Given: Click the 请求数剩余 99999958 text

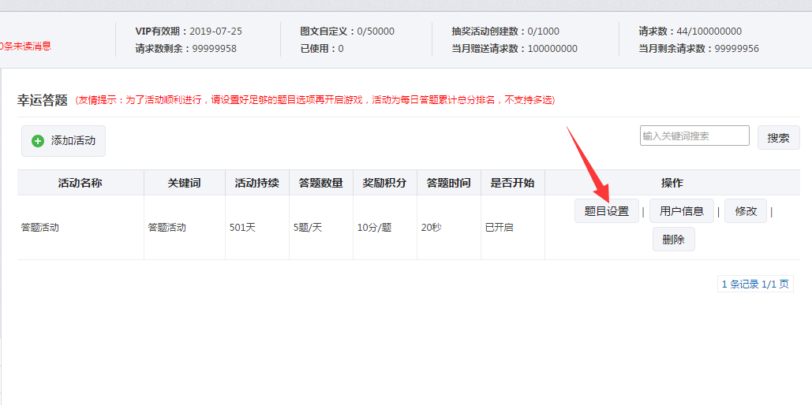Looking at the screenshot, I should click(186, 49).
